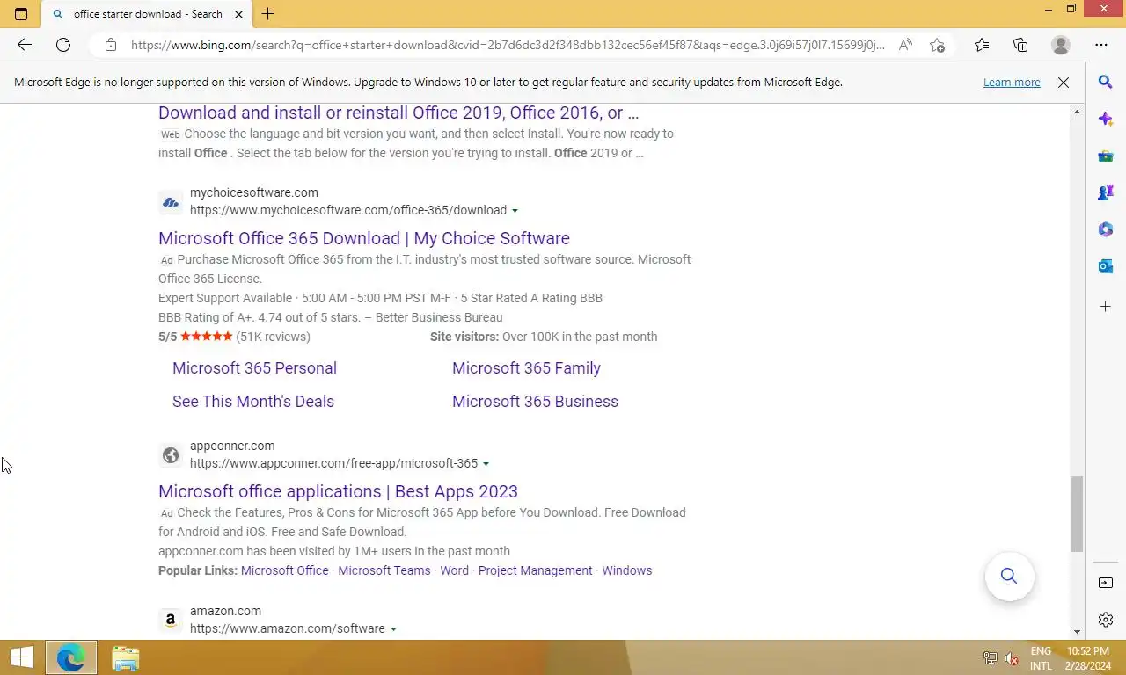Open Microsoft 365 Family sitelink
Image resolution: width=1126 pixels, height=675 pixels.
point(526,368)
